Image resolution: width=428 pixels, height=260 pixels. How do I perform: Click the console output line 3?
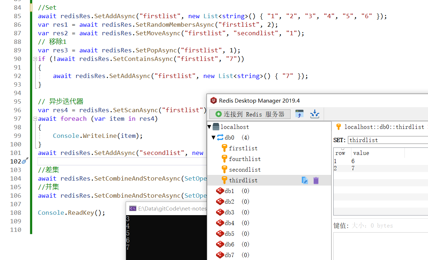coord(128,219)
